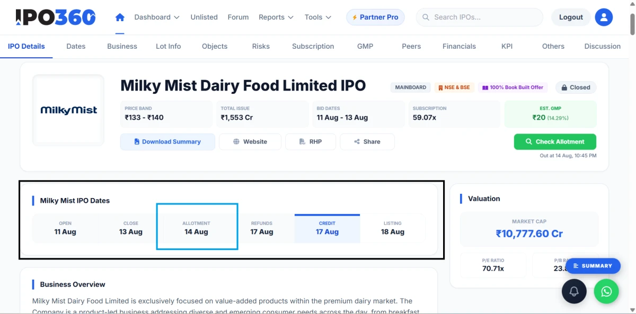Switch to the Subscription tab
Viewport: 636px width, 314px height.
tap(313, 46)
